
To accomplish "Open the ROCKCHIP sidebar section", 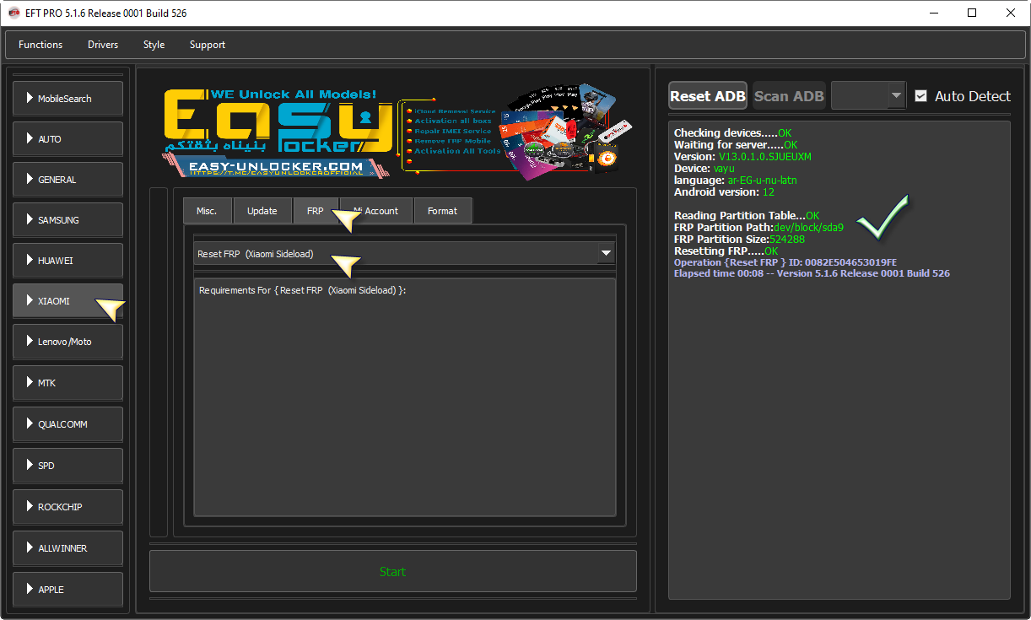I will tap(67, 507).
